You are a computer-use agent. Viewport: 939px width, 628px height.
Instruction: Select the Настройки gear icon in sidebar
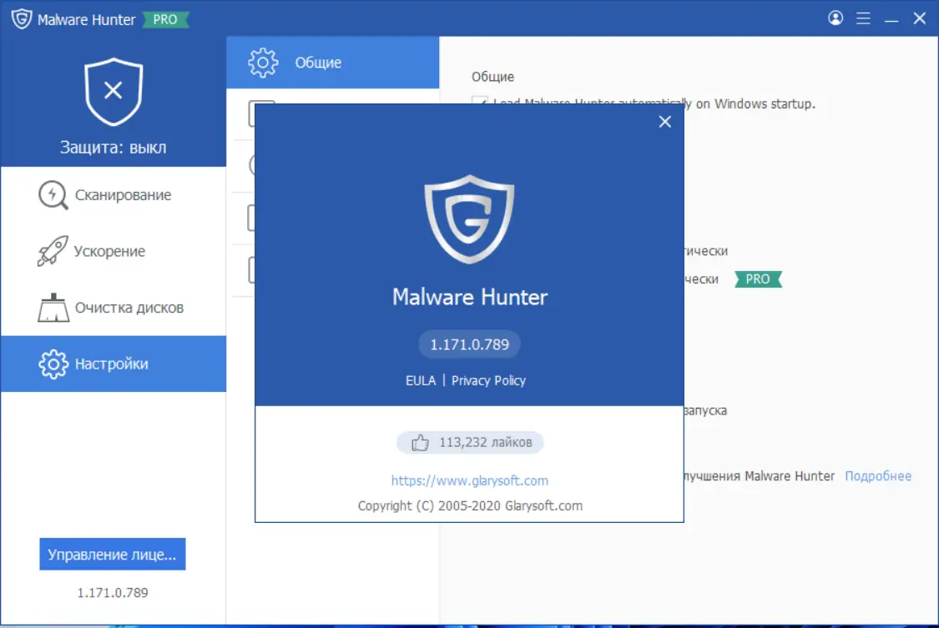53,364
